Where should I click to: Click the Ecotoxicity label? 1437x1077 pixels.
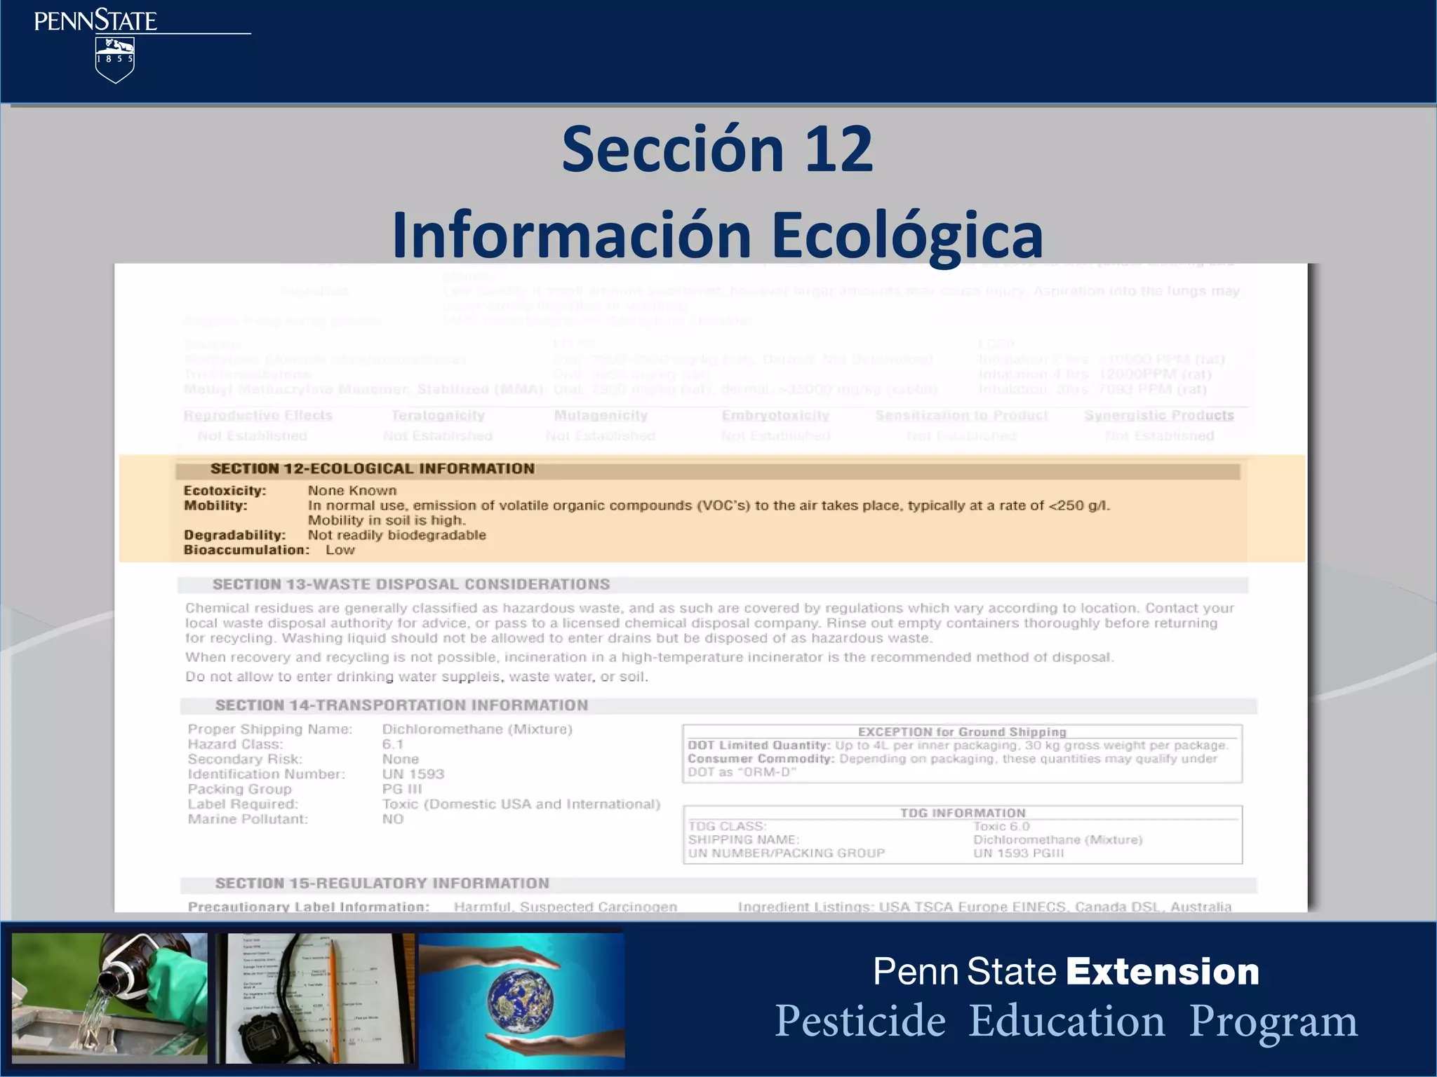[225, 491]
